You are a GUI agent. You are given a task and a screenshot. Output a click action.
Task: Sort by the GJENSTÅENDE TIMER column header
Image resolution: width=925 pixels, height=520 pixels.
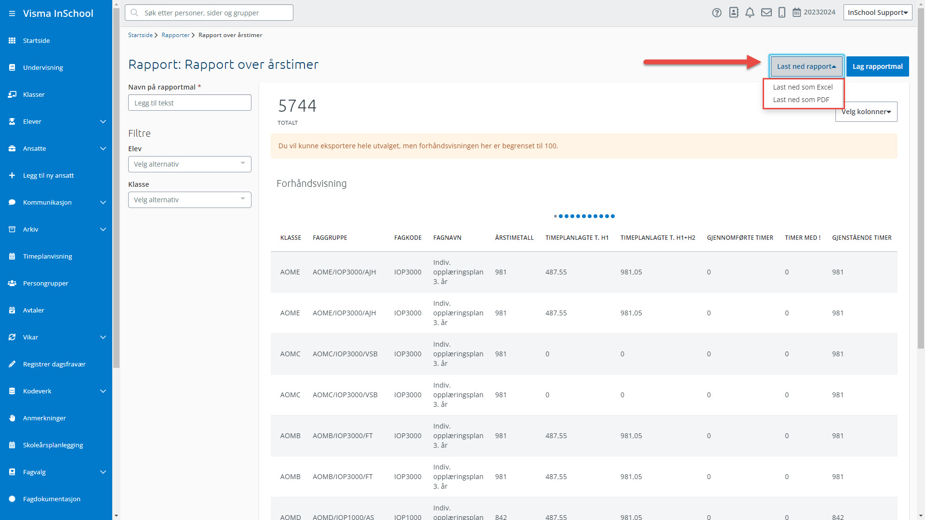point(862,238)
